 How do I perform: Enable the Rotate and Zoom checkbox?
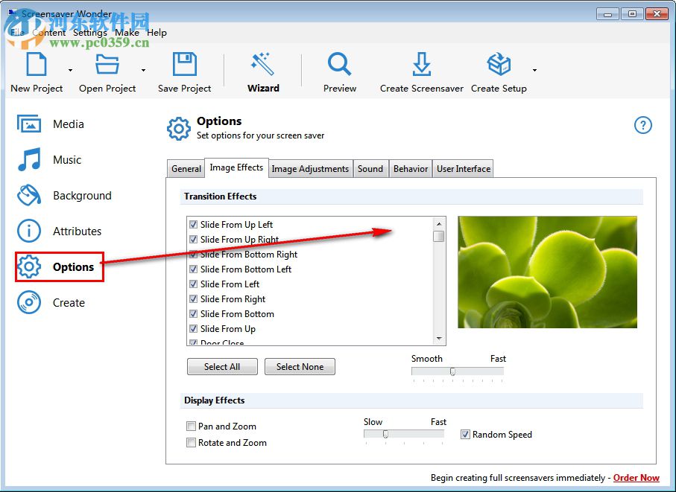(x=191, y=442)
